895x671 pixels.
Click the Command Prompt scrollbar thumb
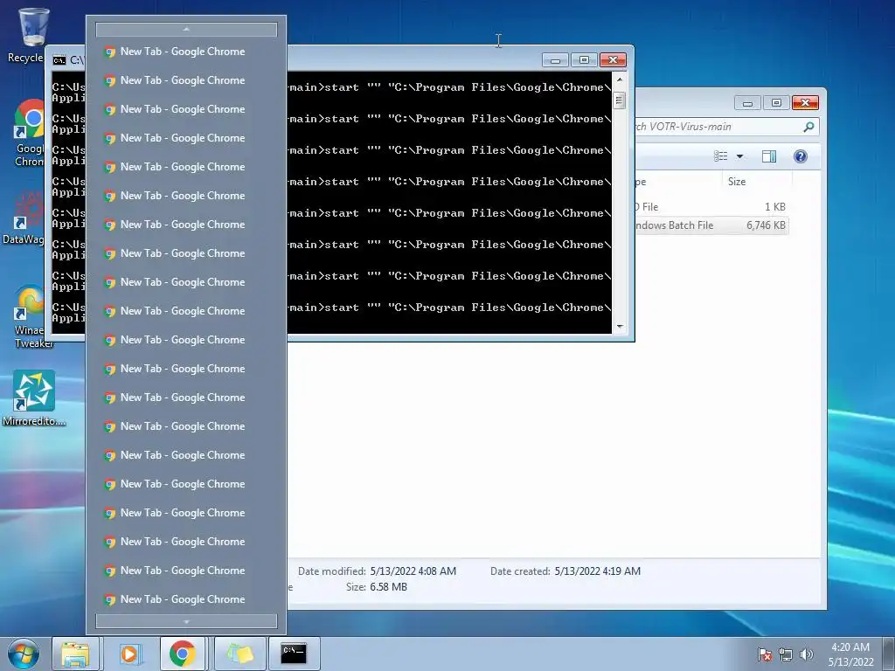pos(620,100)
